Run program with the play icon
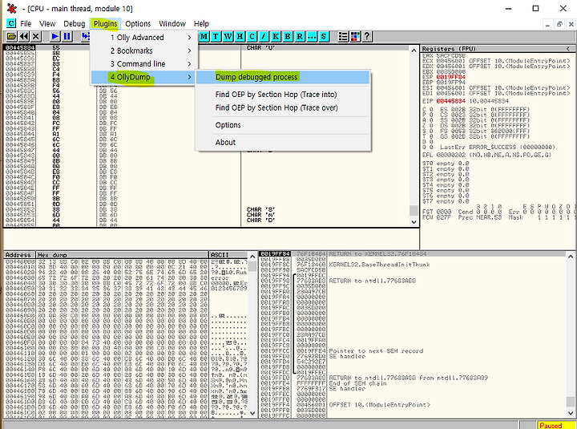This screenshot has width=577, height=429. click(54, 36)
